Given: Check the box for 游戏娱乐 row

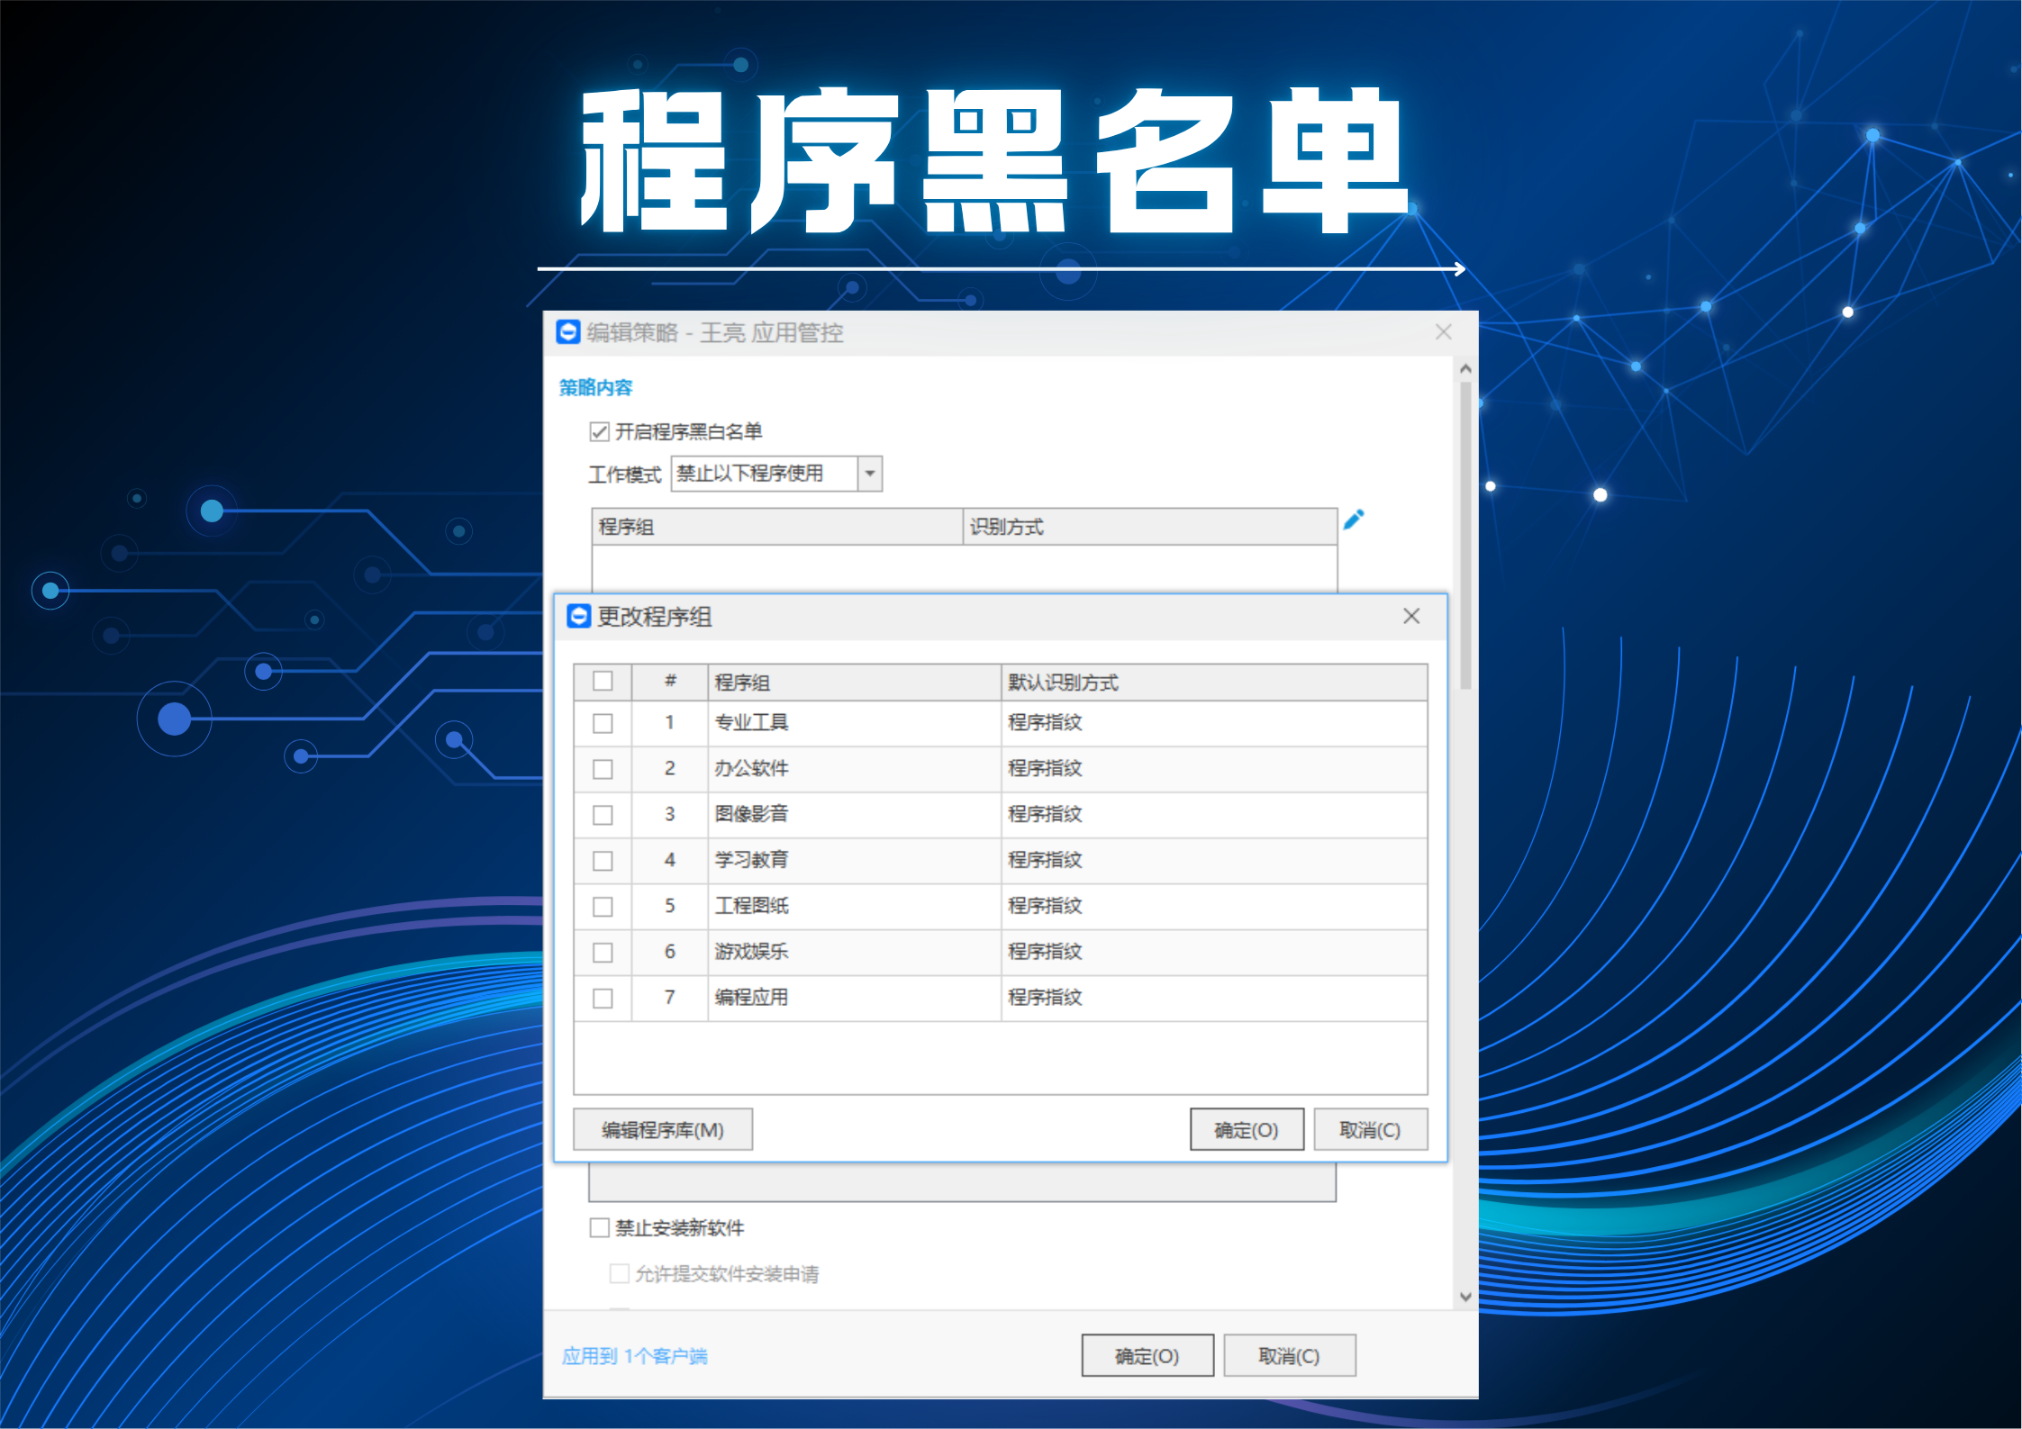Looking at the screenshot, I should click(x=603, y=953).
